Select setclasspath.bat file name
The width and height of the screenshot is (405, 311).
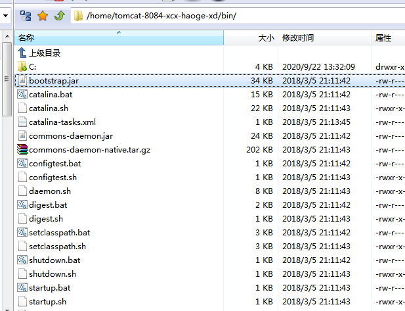(60, 232)
